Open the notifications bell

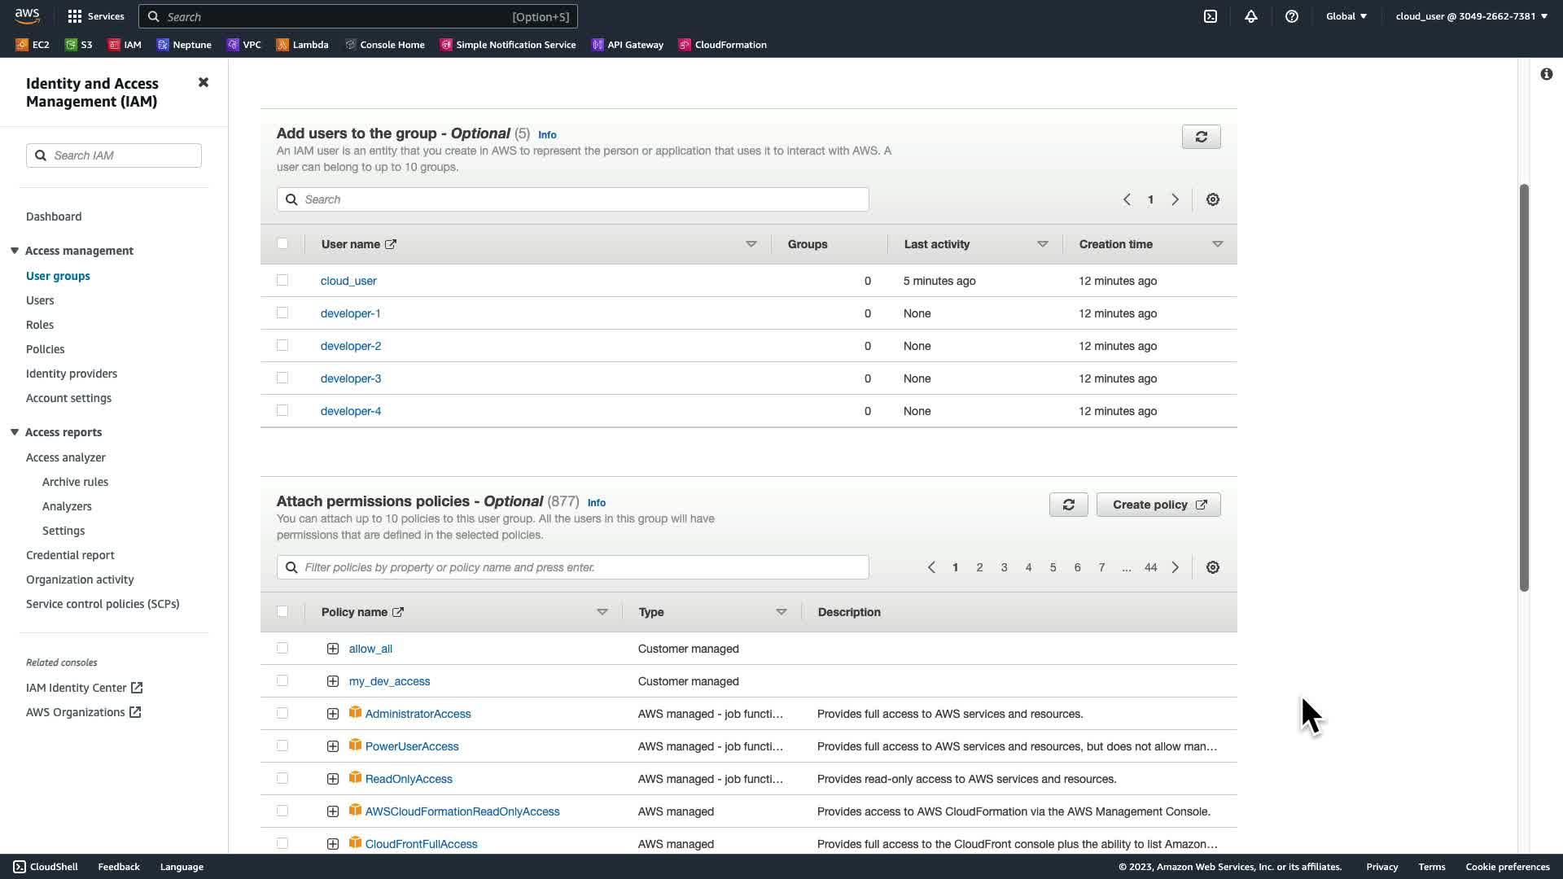point(1251,16)
